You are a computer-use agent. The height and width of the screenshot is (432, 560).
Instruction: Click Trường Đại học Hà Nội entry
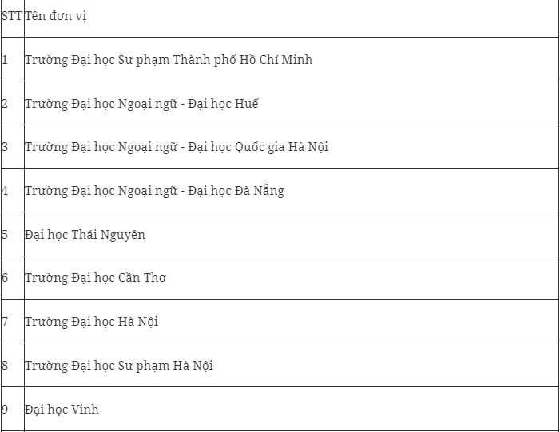[x=91, y=322]
